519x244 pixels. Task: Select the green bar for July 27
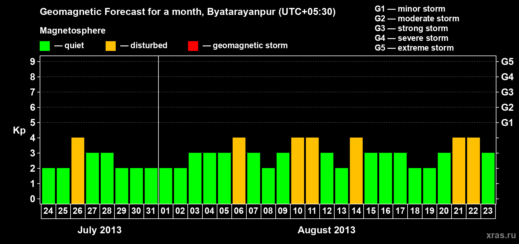93,178
